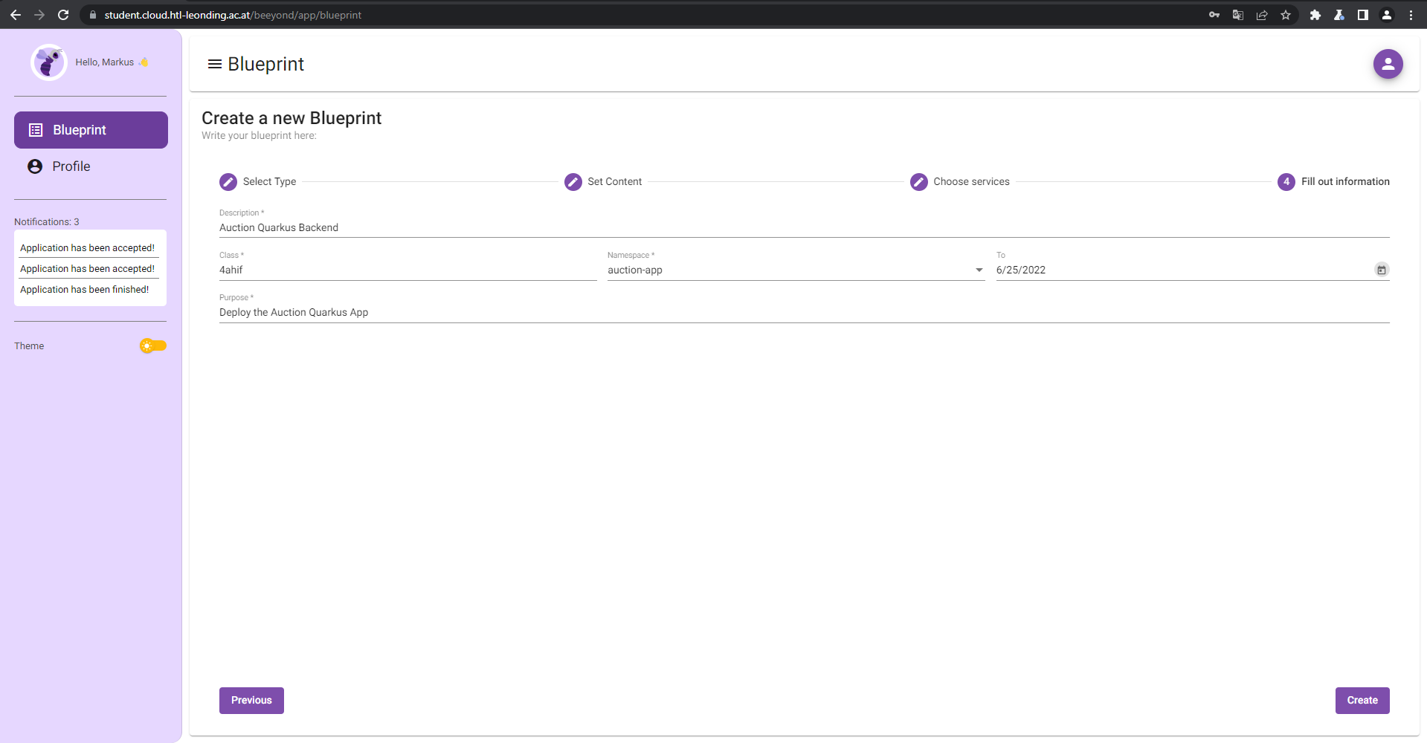Expand the Namespace dropdown arrow
The image size is (1427, 743).
tap(979, 270)
